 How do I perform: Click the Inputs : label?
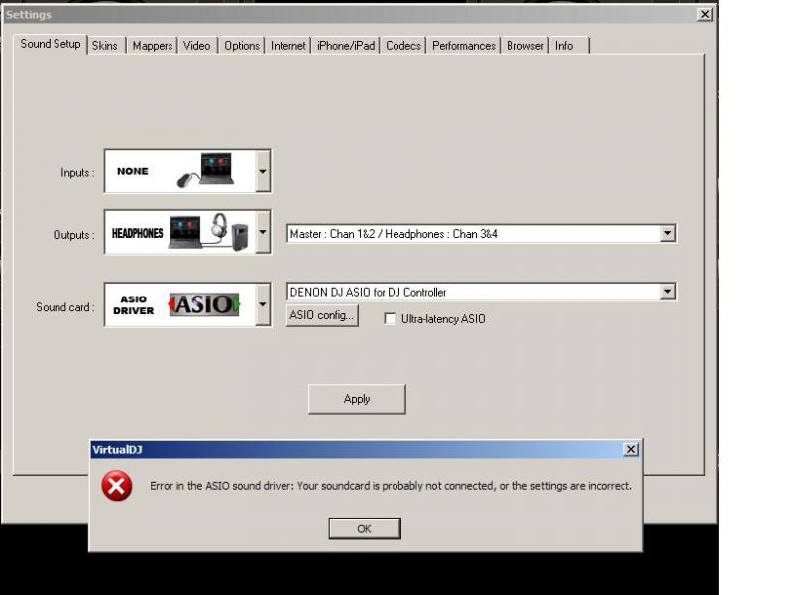click(77, 172)
